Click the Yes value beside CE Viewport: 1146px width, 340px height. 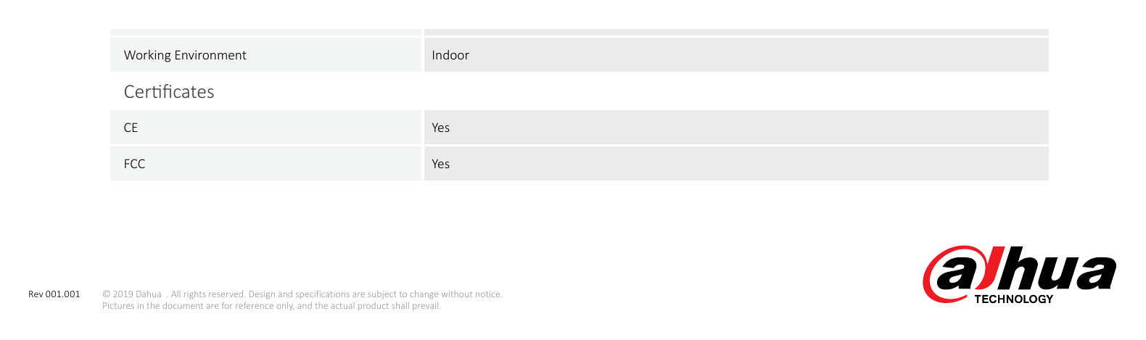441,128
